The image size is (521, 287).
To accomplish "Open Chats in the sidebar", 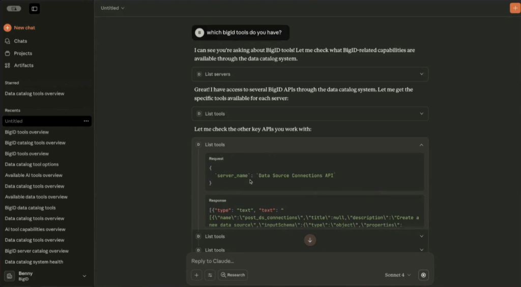I will point(20,41).
